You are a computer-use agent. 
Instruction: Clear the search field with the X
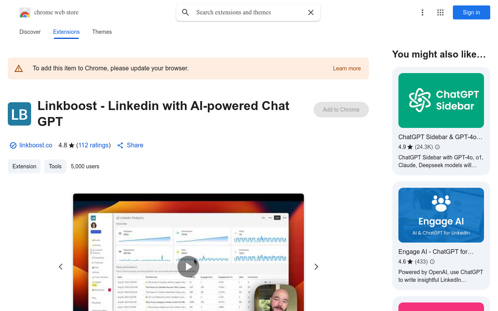311,12
